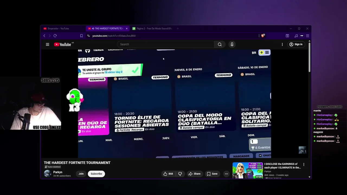Click the Auto-dubbed badge

pos(53,167)
